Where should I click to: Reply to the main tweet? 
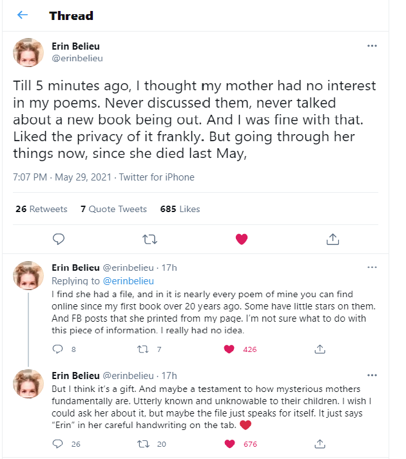click(58, 239)
